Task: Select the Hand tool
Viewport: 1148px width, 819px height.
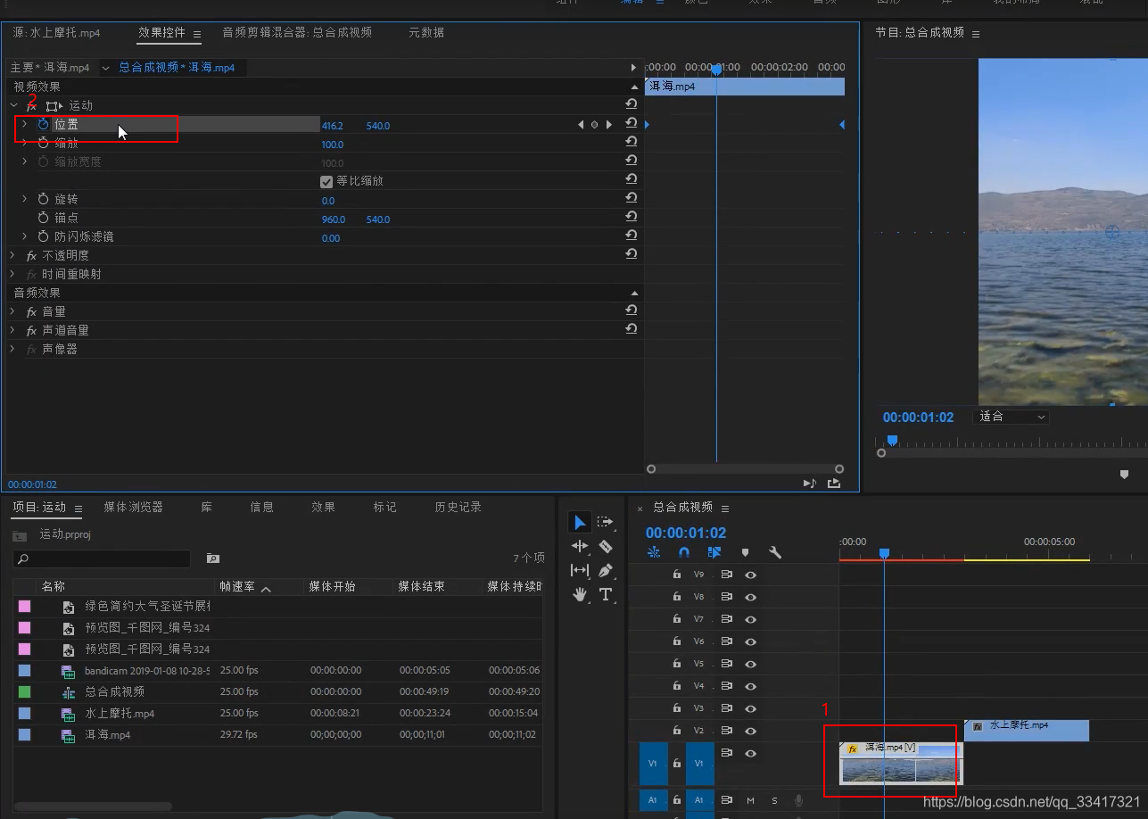Action: click(580, 594)
